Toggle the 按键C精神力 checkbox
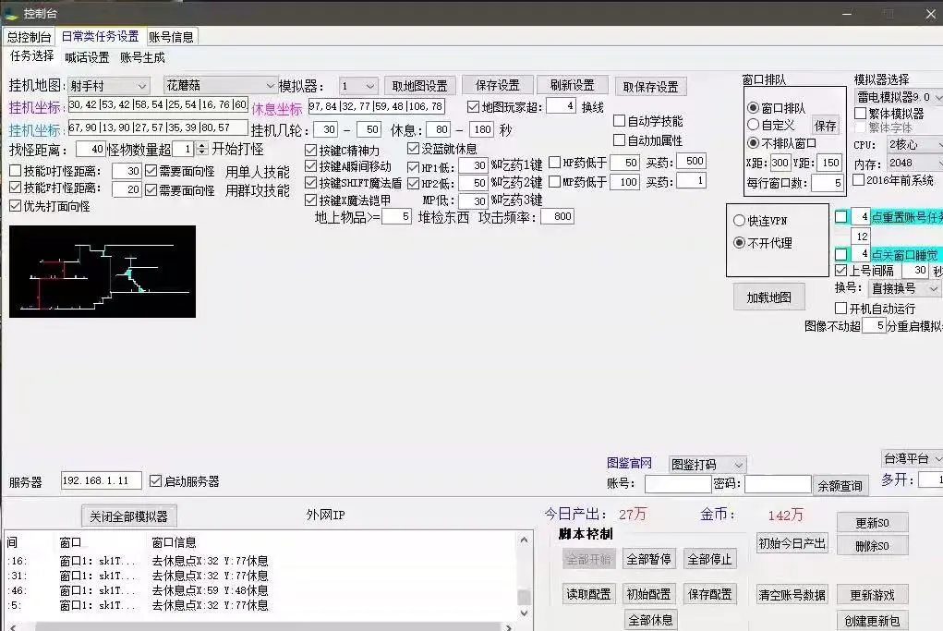Image resolution: width=943 pixels, height=631 pixels. (x=312, y=152)
